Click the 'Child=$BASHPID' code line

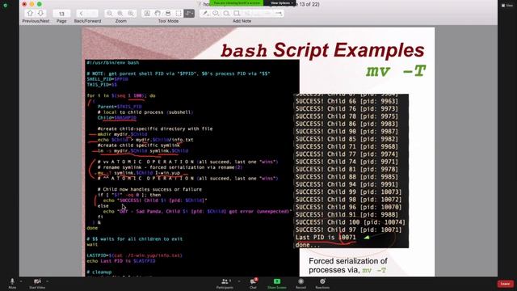coord(116,118)
